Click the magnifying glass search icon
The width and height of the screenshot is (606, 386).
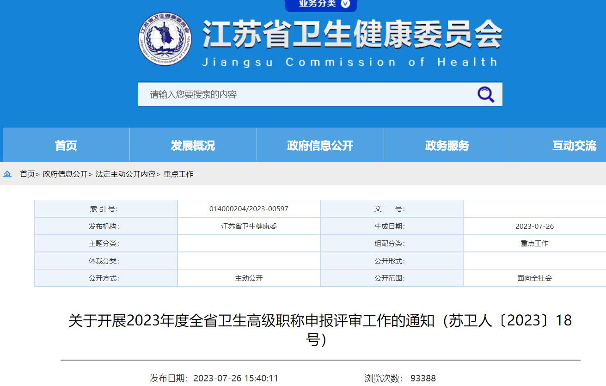(485, 95)
